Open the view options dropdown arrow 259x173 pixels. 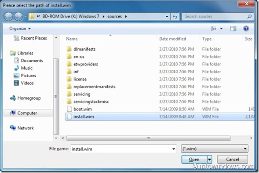(x=221, y=29)
